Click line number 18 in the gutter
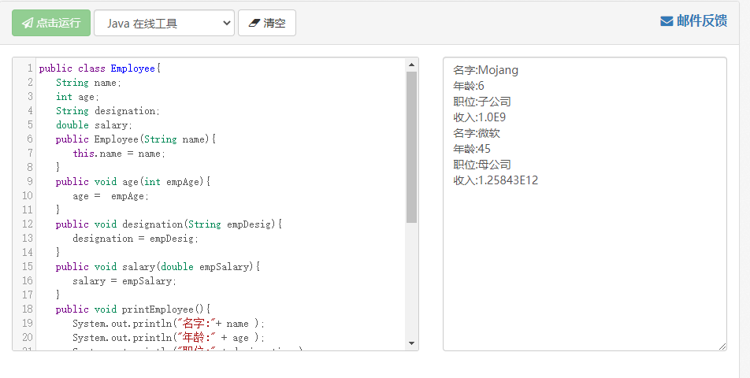Viewport: 750px width, 378px height. pos(27,309)
